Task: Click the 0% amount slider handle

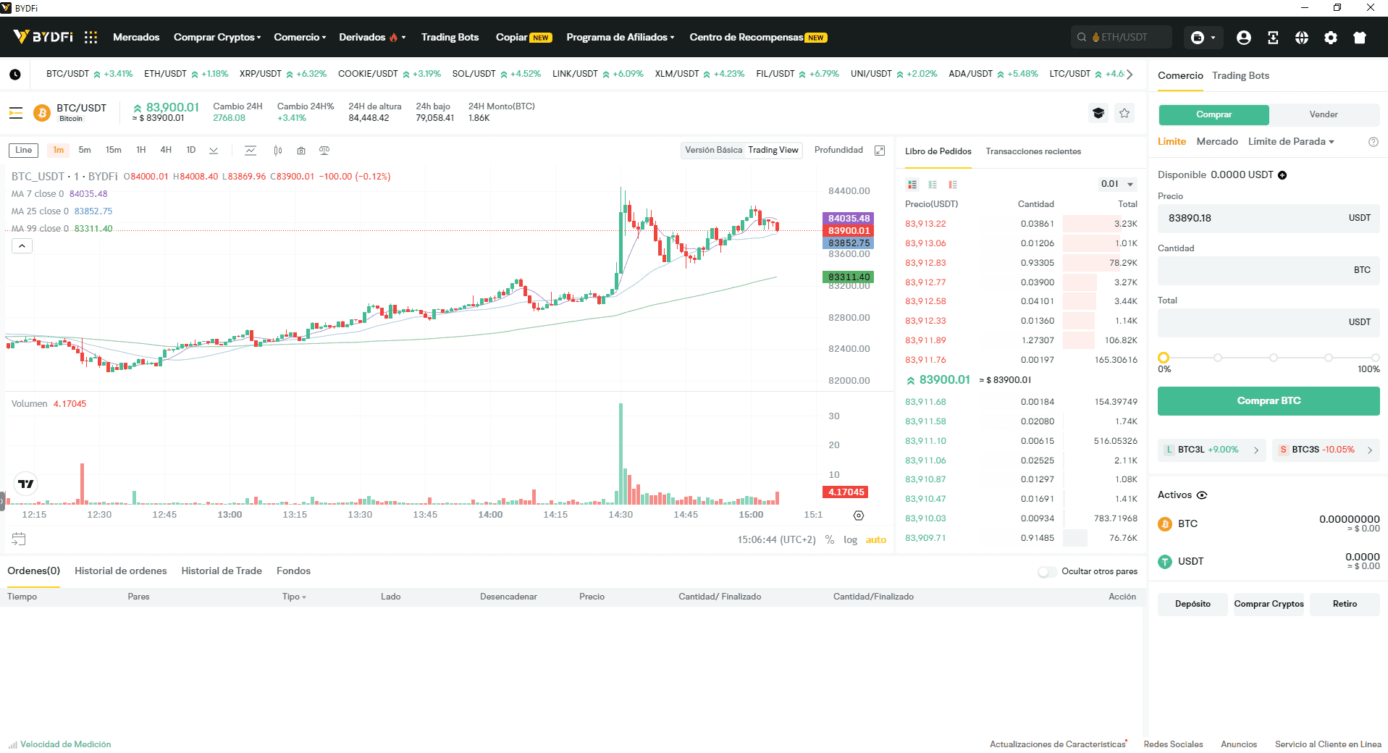Action: point(1164,358)
